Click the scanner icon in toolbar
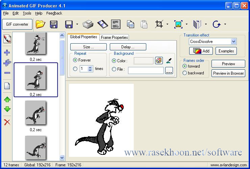 coord(88,24)
